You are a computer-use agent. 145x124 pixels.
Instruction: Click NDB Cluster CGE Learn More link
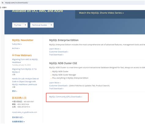pyautogui.click(x=55, y=83)
